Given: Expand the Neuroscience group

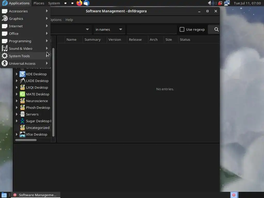Looking at the screenshot, I should coord(16,101).
